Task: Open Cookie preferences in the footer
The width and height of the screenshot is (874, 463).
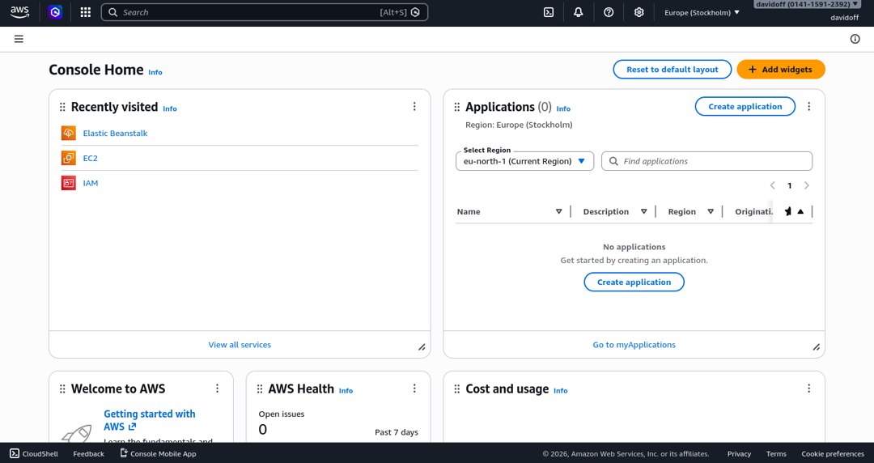Action: coord(833,453)
